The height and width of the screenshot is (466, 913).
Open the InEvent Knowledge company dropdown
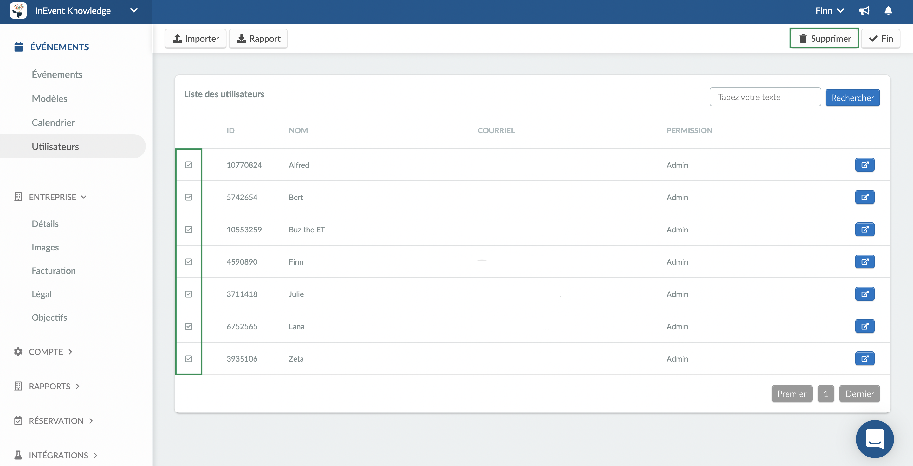[x=133, y=11]
